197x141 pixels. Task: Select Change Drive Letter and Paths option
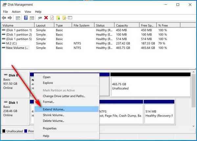[x=64, y=96]
